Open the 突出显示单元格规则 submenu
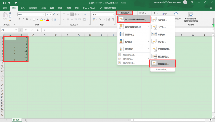This screenshot has width=215, height=122. tap(134, 19)
